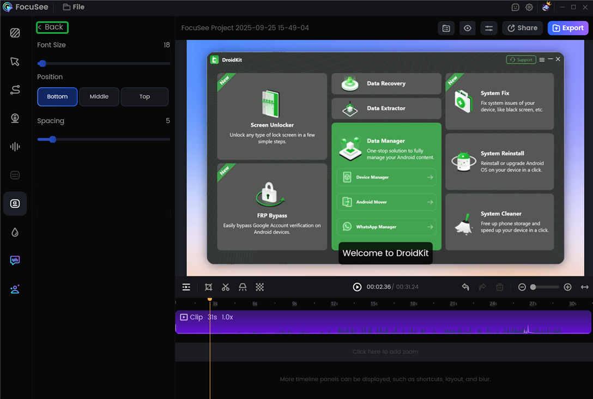Go Back to the previous panel

(52, 27)
